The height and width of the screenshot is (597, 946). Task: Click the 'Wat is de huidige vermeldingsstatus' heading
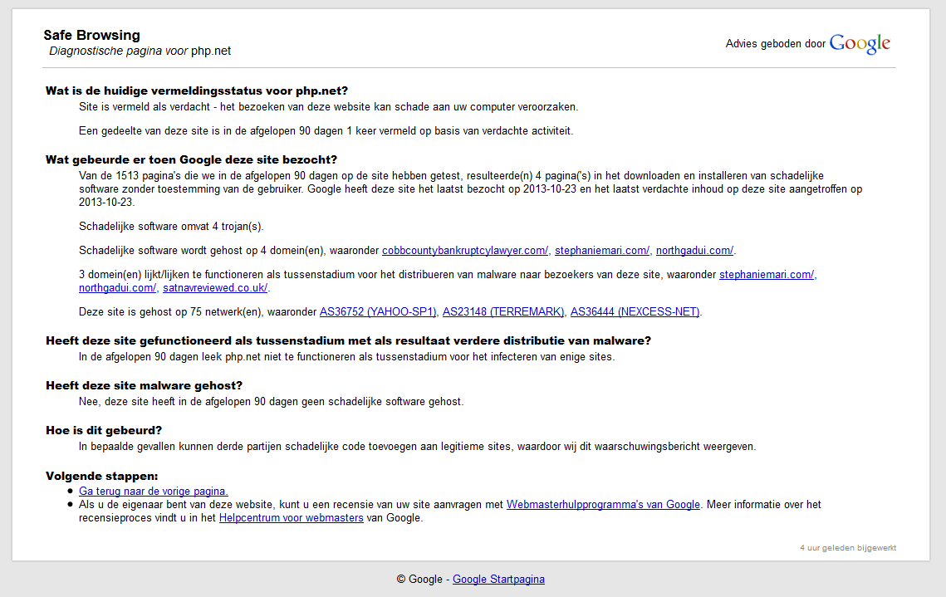[197, 91]
